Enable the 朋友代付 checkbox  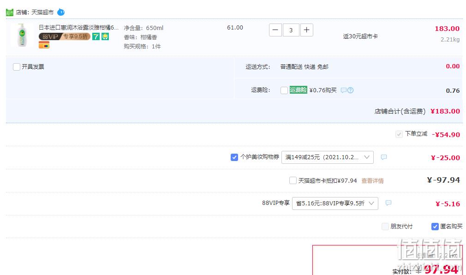[x=385, y=227]
